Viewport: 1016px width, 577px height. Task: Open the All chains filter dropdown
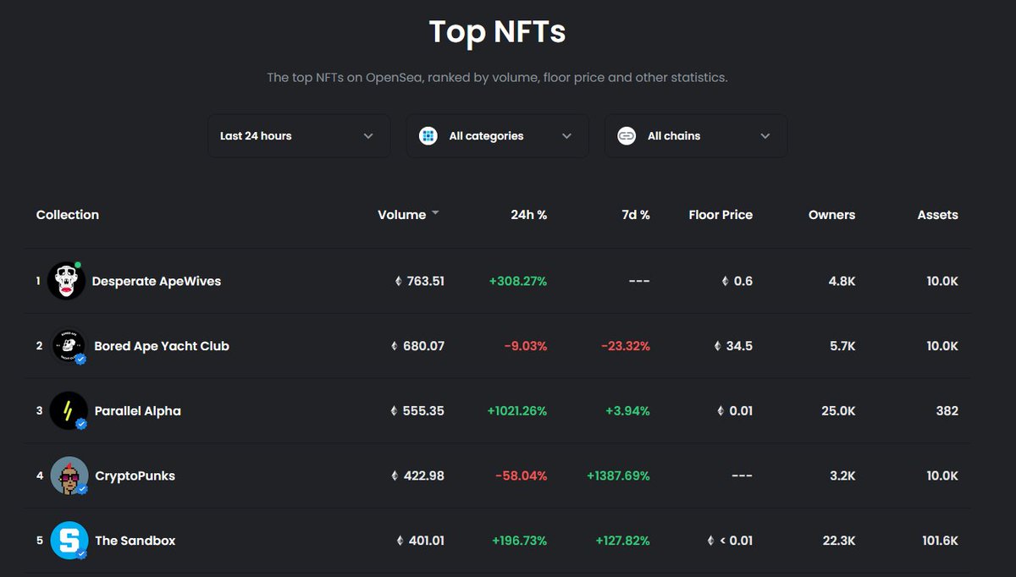(696, 136)
